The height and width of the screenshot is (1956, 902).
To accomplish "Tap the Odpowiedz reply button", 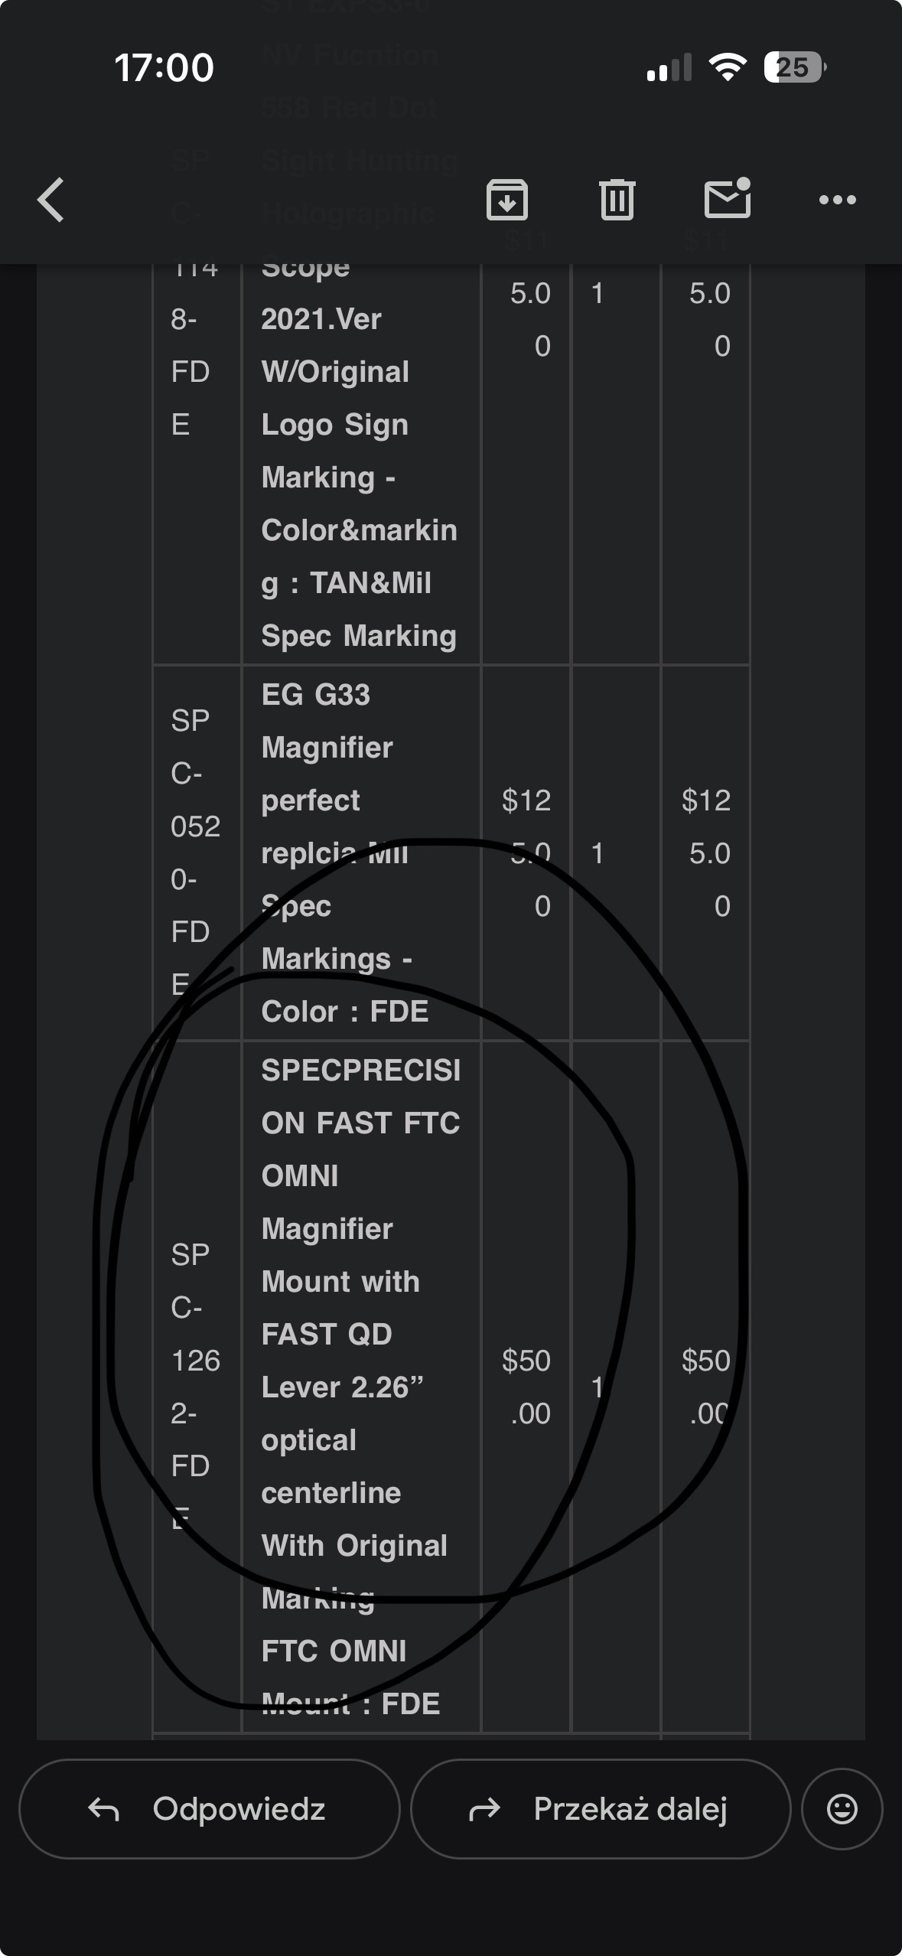I will click(209, 1809).
